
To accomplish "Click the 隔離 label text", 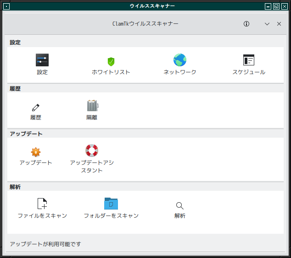I will click(92, 118).
